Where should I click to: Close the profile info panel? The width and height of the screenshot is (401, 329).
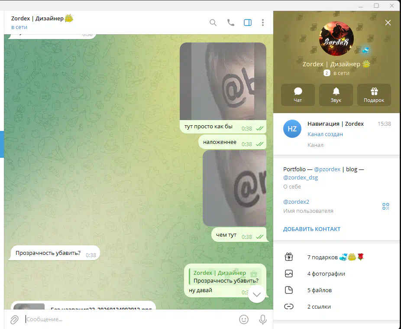(388, 23)
